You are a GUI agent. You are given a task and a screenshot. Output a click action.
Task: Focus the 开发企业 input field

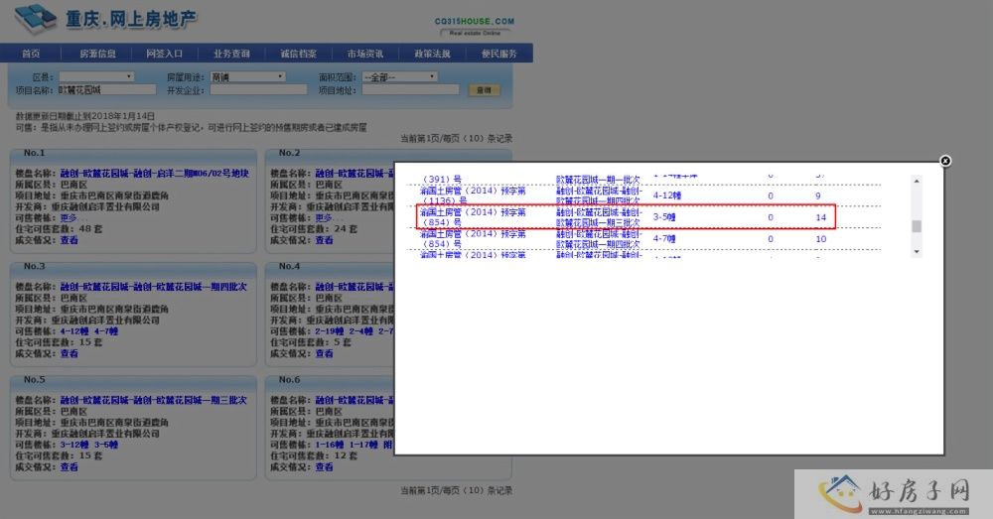258,89
